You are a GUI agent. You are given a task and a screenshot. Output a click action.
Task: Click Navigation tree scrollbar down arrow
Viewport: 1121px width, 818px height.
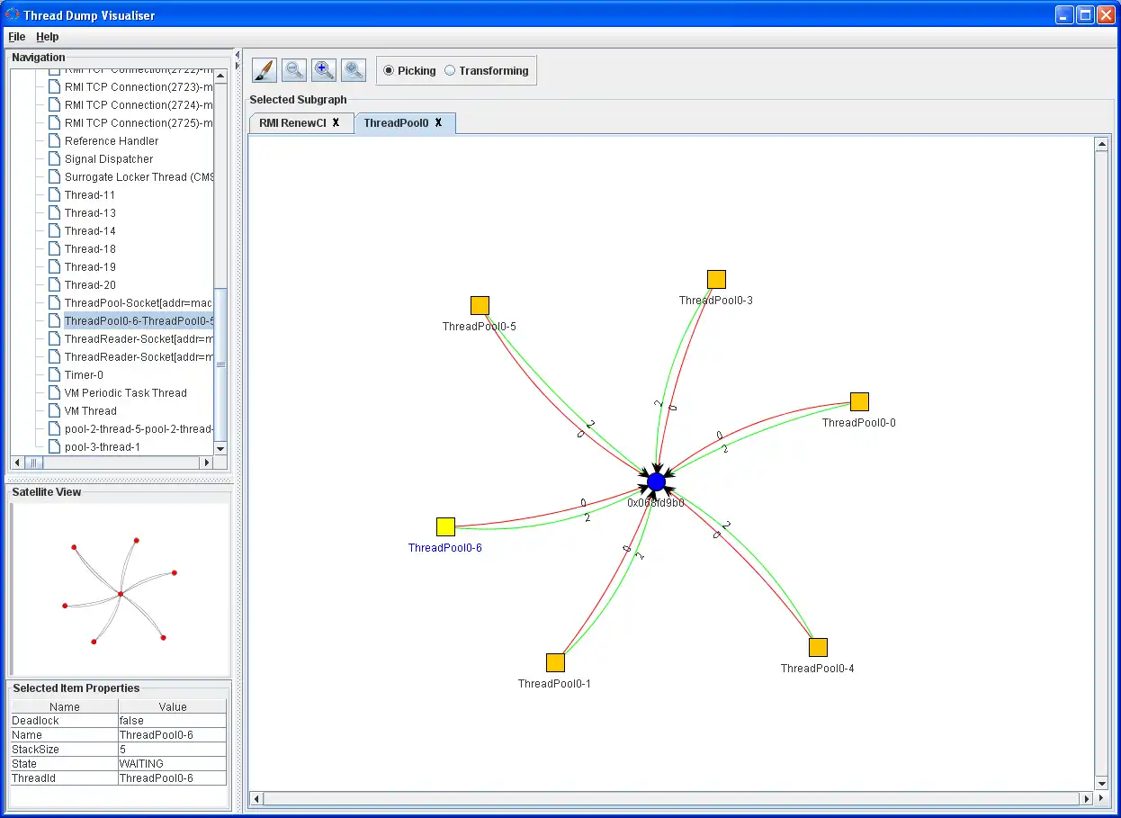pyautogui.click(x=221, y=449)
